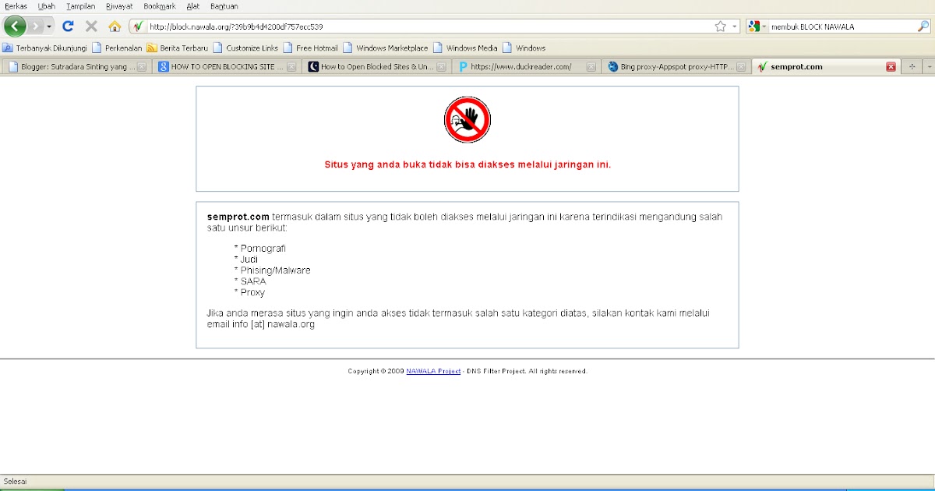
Task: Open the Customize Links bookmark
Action: point(245,48)
